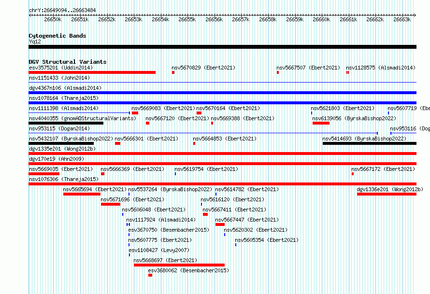Click nsv5669035 (Ebert2021) label

61,169
